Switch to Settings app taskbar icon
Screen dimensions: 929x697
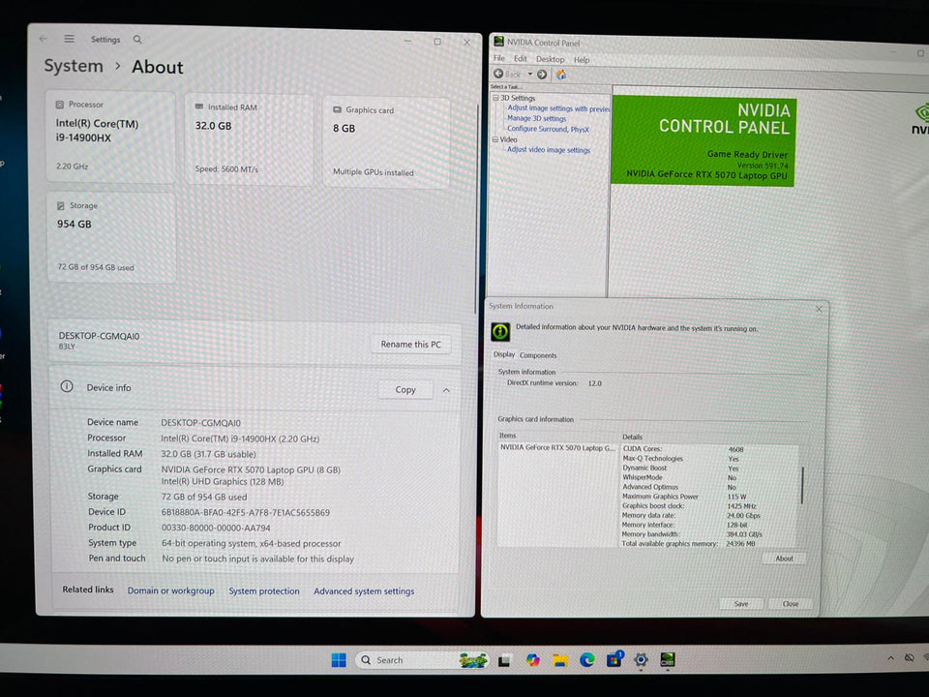641,659
